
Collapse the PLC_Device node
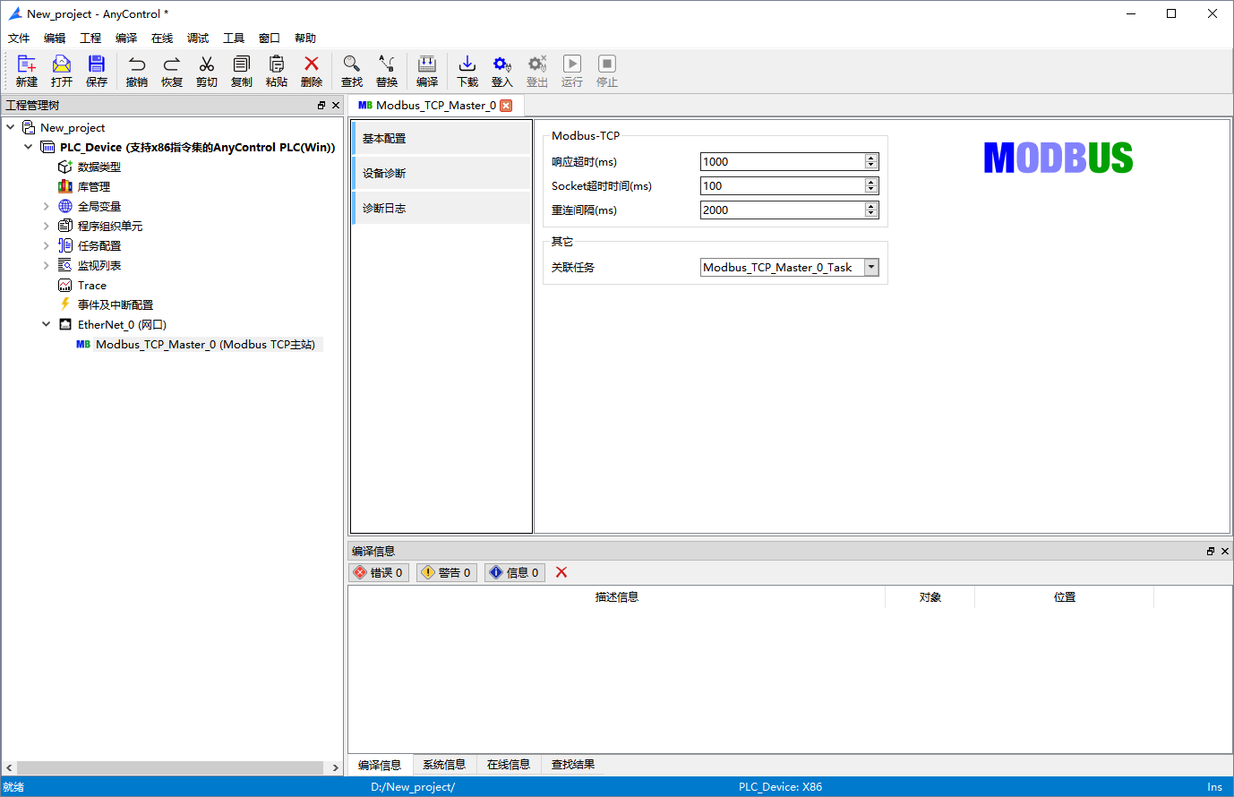[x=28, y=147]
